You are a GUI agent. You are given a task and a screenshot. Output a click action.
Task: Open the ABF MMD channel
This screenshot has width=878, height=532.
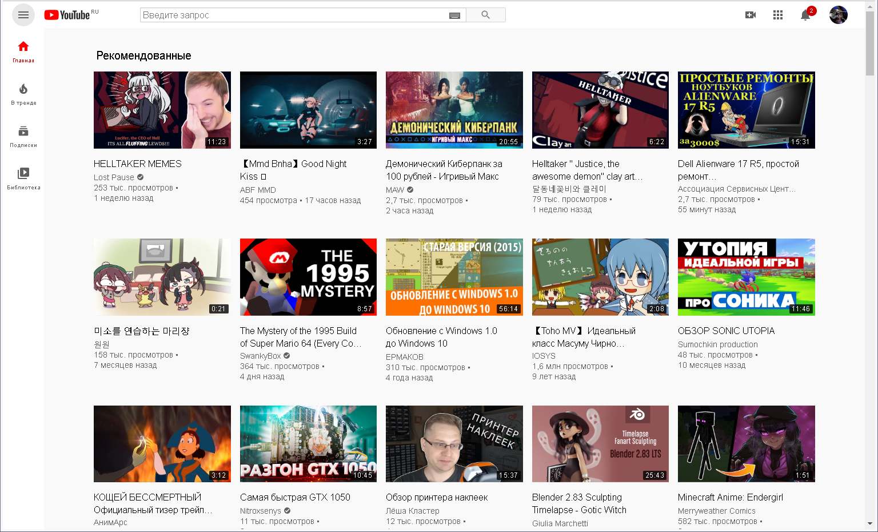click(258, 190)
